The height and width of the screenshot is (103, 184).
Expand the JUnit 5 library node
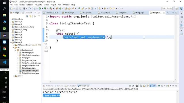click(x=13, y=76)
